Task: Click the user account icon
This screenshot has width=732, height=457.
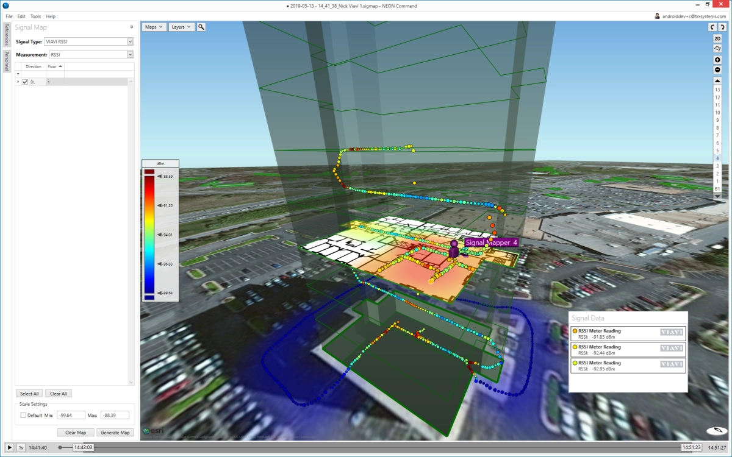Action: (x=657, y=16)
